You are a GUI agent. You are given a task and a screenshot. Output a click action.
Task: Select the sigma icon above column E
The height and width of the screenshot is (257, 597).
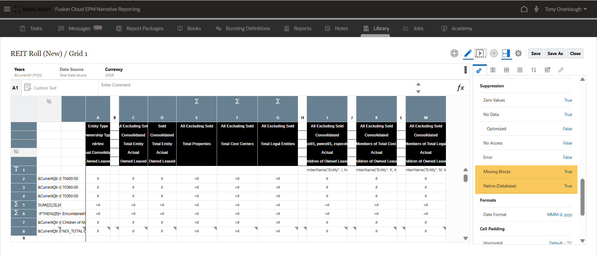click(197, 101)
